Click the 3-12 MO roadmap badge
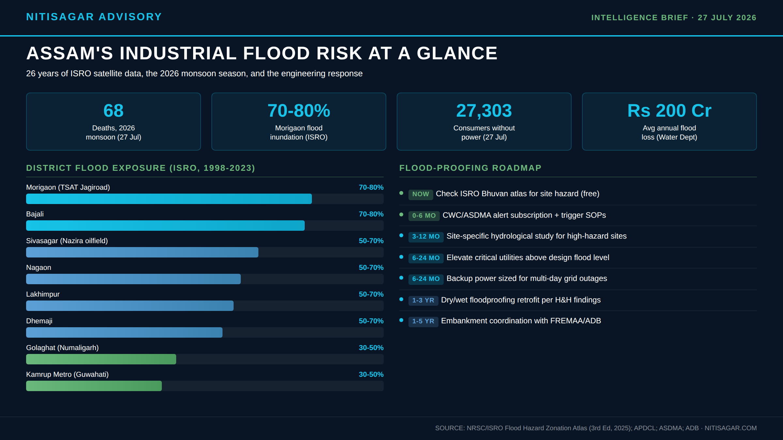 click(426, 237)
